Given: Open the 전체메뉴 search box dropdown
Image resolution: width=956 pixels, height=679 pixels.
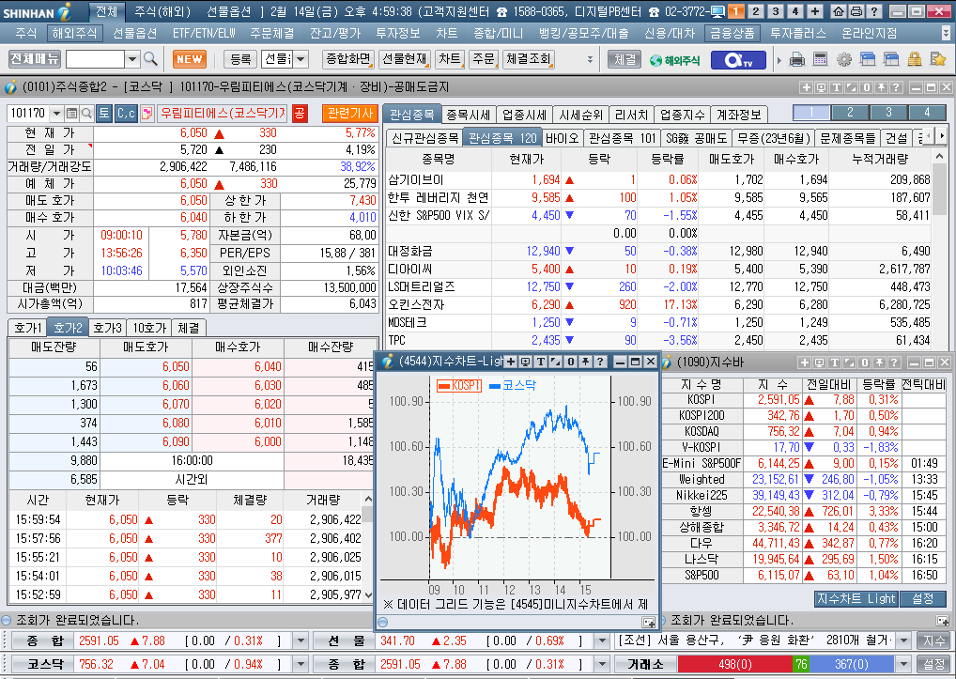Looking at the screenshot, I should [132, 59].
